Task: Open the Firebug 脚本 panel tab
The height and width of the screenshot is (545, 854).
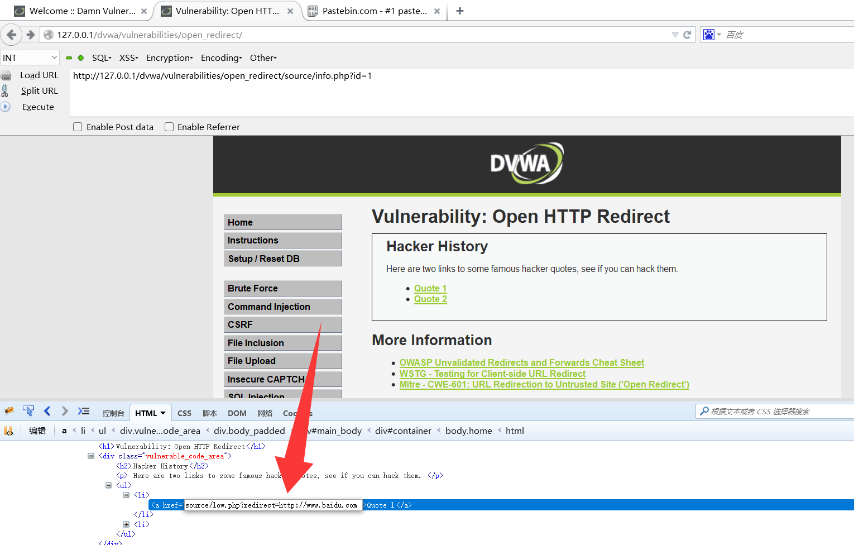Action: click(210, 413)
